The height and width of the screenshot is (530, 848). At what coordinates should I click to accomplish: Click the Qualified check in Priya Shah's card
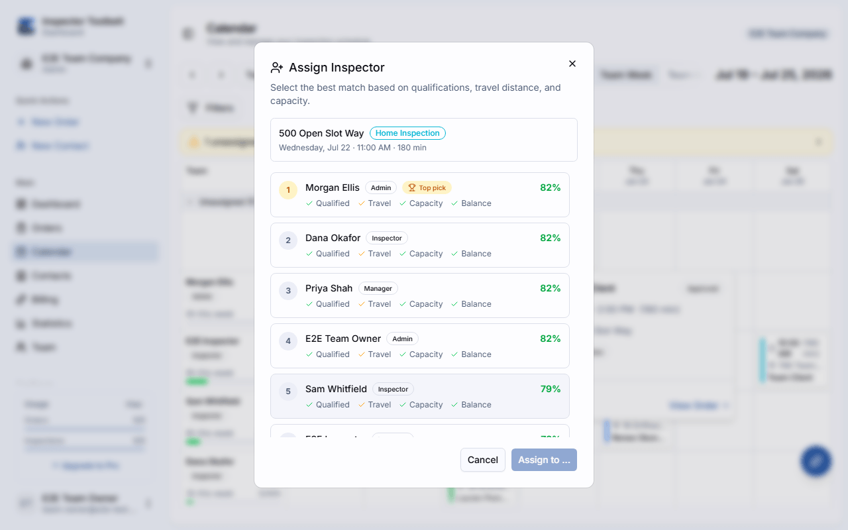click(328, 304)
